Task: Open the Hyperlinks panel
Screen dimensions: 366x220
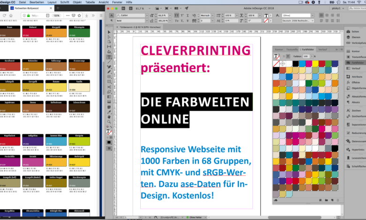Action: [356, 150]
